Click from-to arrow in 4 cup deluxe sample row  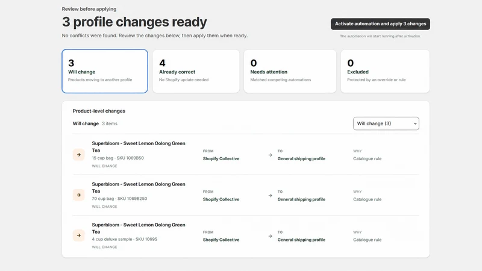[x=270, y=236]
